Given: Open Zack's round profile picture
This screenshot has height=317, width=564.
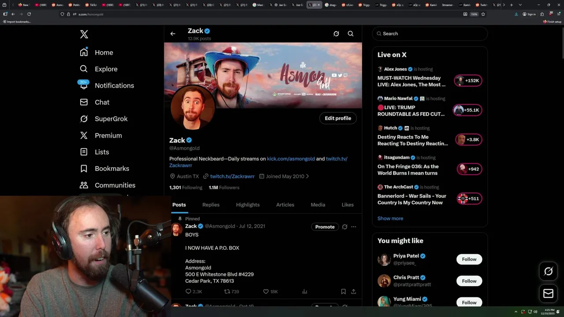Looking at the screenshot, I should (x=193, y=108).
